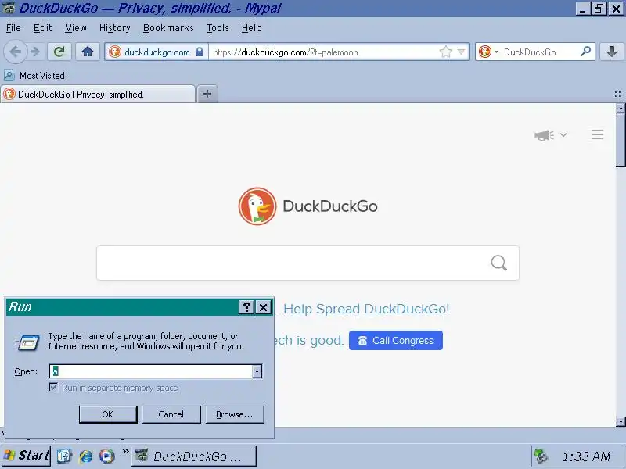Click the padlock security icon

(200, 52)
